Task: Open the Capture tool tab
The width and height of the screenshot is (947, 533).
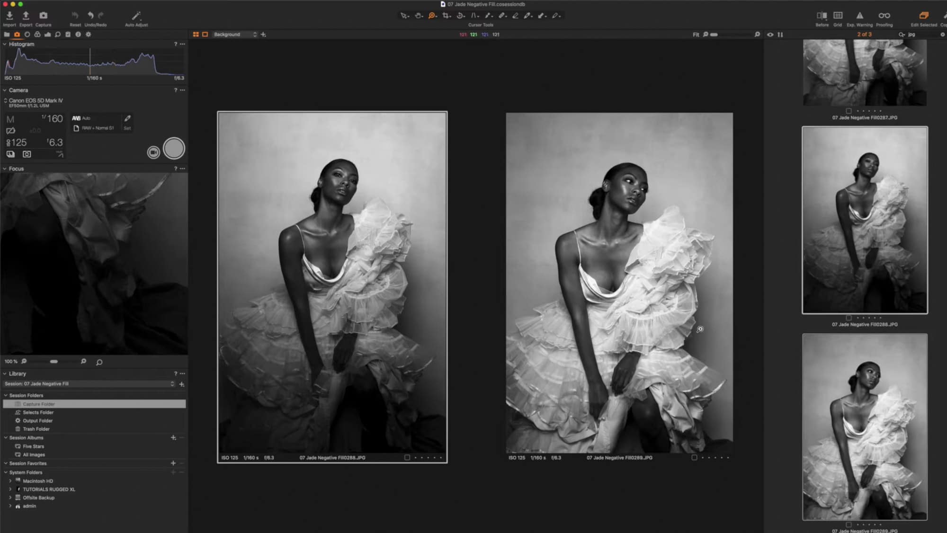Action: [x=17, y=35]
